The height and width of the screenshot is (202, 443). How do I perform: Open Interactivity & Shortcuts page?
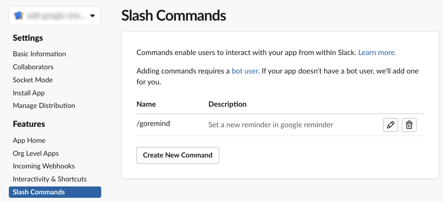pos(50,179)
